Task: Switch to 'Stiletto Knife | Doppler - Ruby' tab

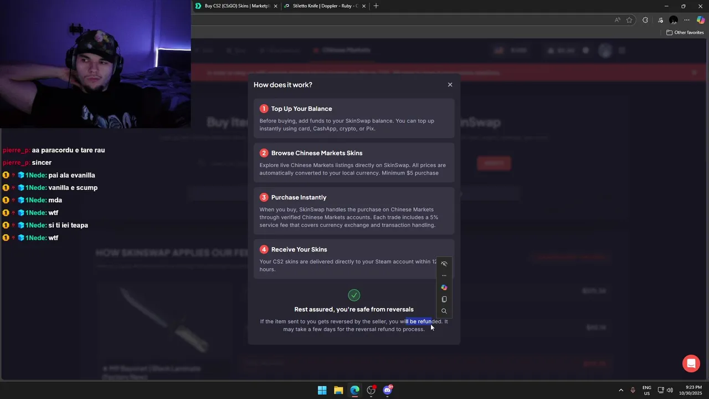Action: point(325,6)
